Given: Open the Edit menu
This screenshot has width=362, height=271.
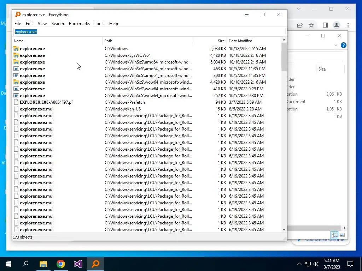Looking at the screenshot, I should click(29, 24).
